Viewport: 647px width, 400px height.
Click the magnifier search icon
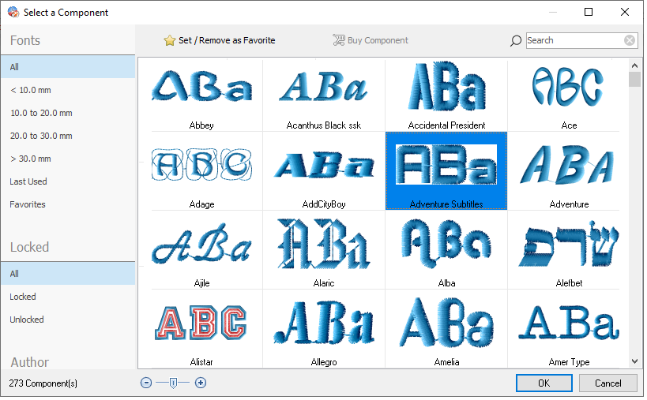(x=516, y=40)
